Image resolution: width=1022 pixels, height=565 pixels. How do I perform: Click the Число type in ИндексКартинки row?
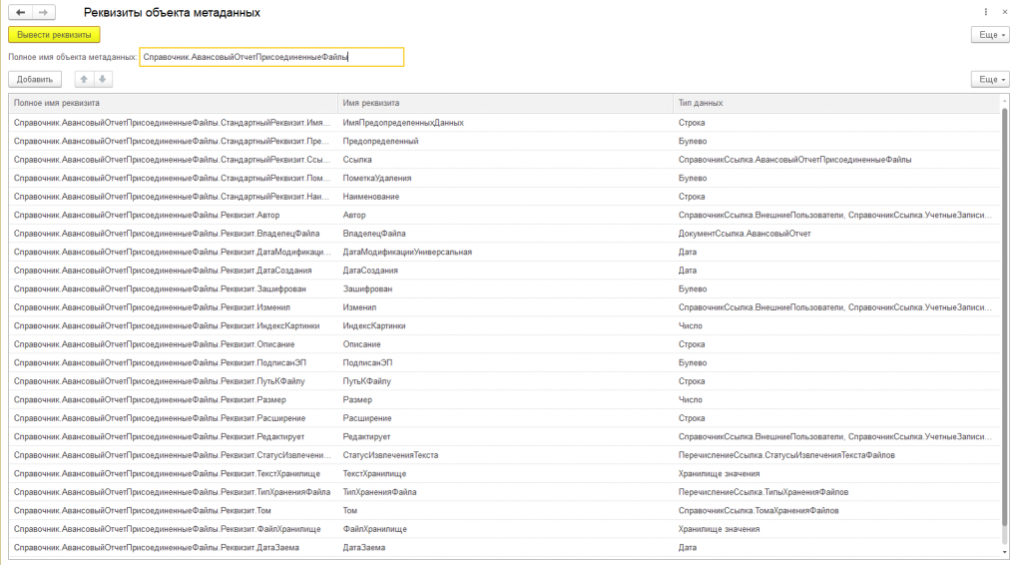(837, 325)
